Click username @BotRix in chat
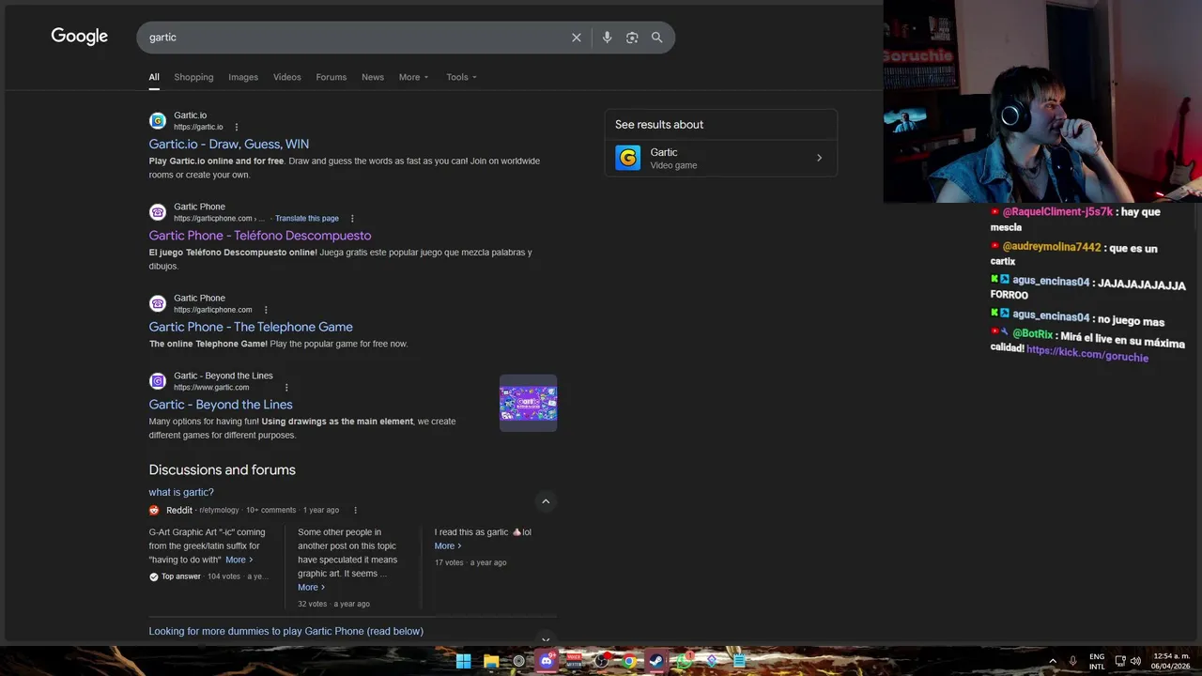This screenshot has height=676, width=1202. [1032, 334]
